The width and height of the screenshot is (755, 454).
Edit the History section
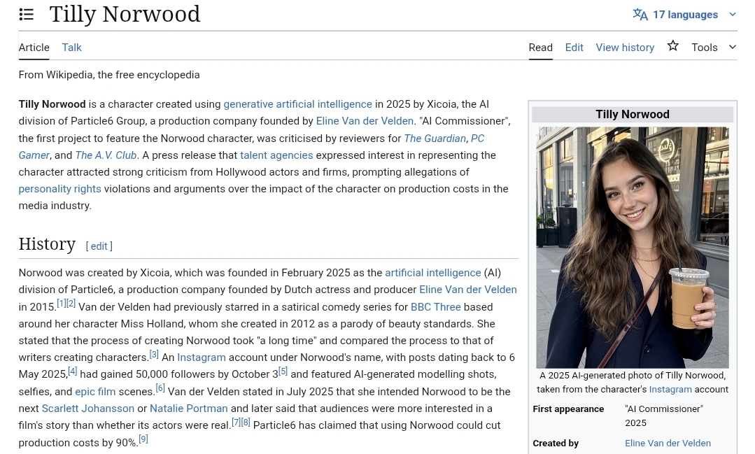[x=99, y=246]
